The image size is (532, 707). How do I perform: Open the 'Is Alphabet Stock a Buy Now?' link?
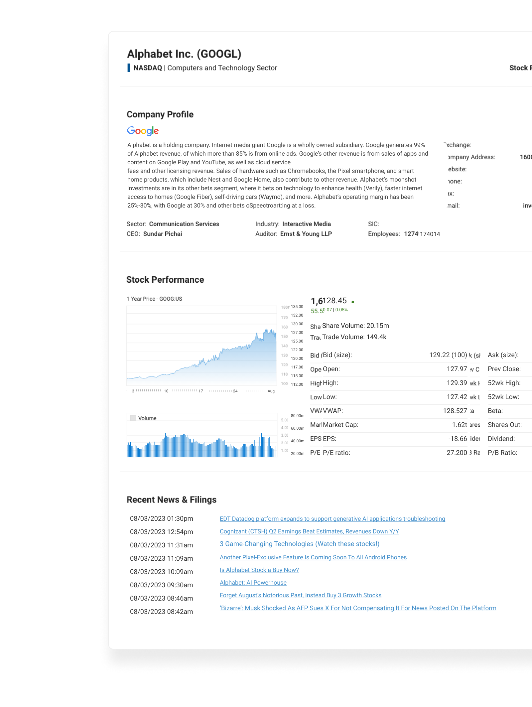(259, 570)
